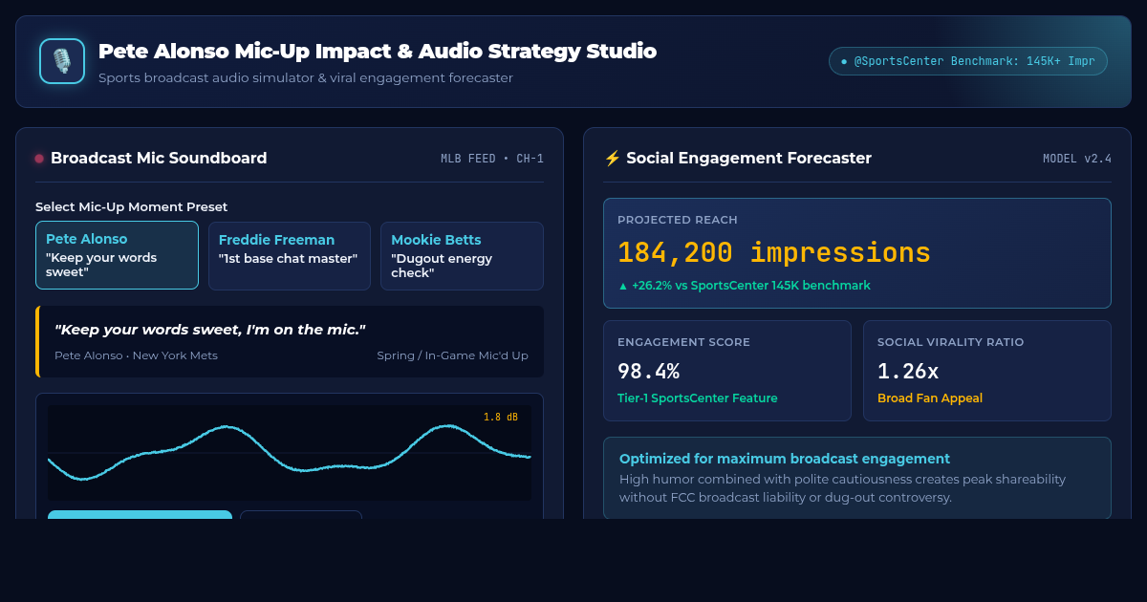Click the "MLB FEED • CH-1" label
The height and width of the screenshot is (602, 1147).
click(x=492, y=159)
